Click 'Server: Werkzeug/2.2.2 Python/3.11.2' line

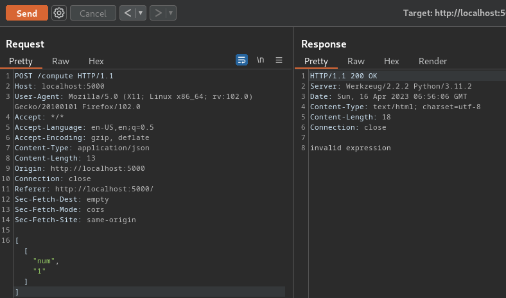[x=391, y=86]
